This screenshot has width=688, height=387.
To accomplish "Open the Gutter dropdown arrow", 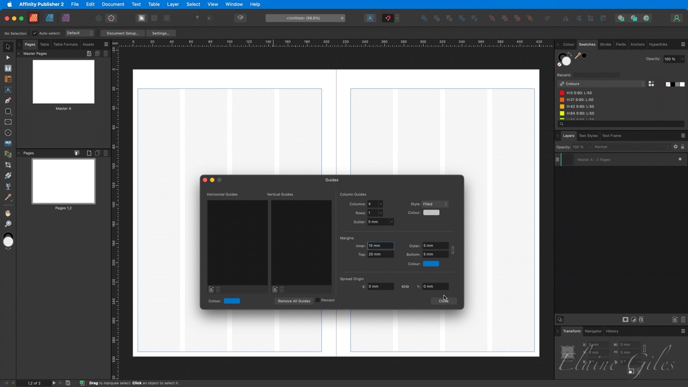I will pos(392,222).
